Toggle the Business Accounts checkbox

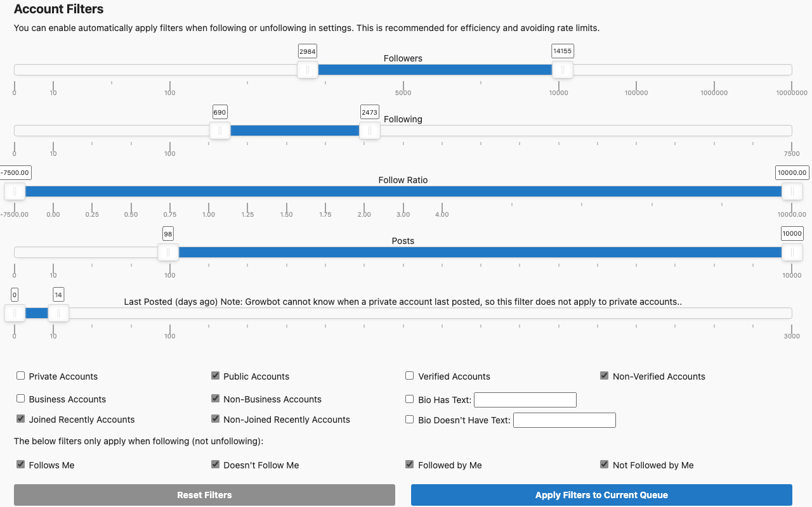[x=20, y=398]
